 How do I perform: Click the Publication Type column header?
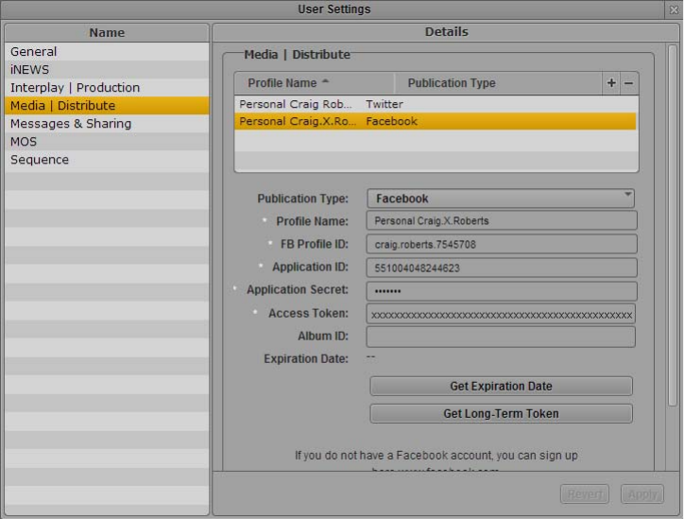tap(499, 83)
